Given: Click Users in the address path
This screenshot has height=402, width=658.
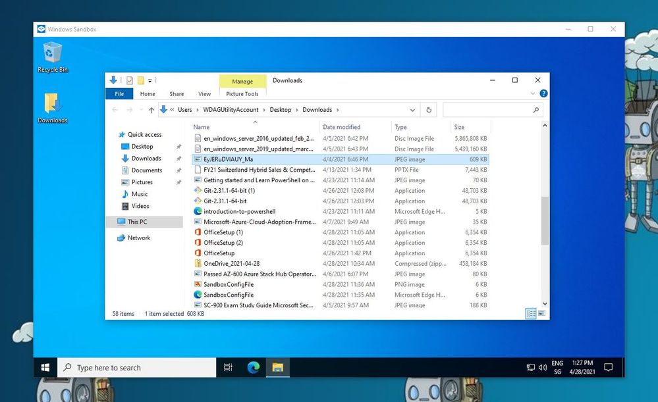Looking at the screenshot, I should (184, 110).
